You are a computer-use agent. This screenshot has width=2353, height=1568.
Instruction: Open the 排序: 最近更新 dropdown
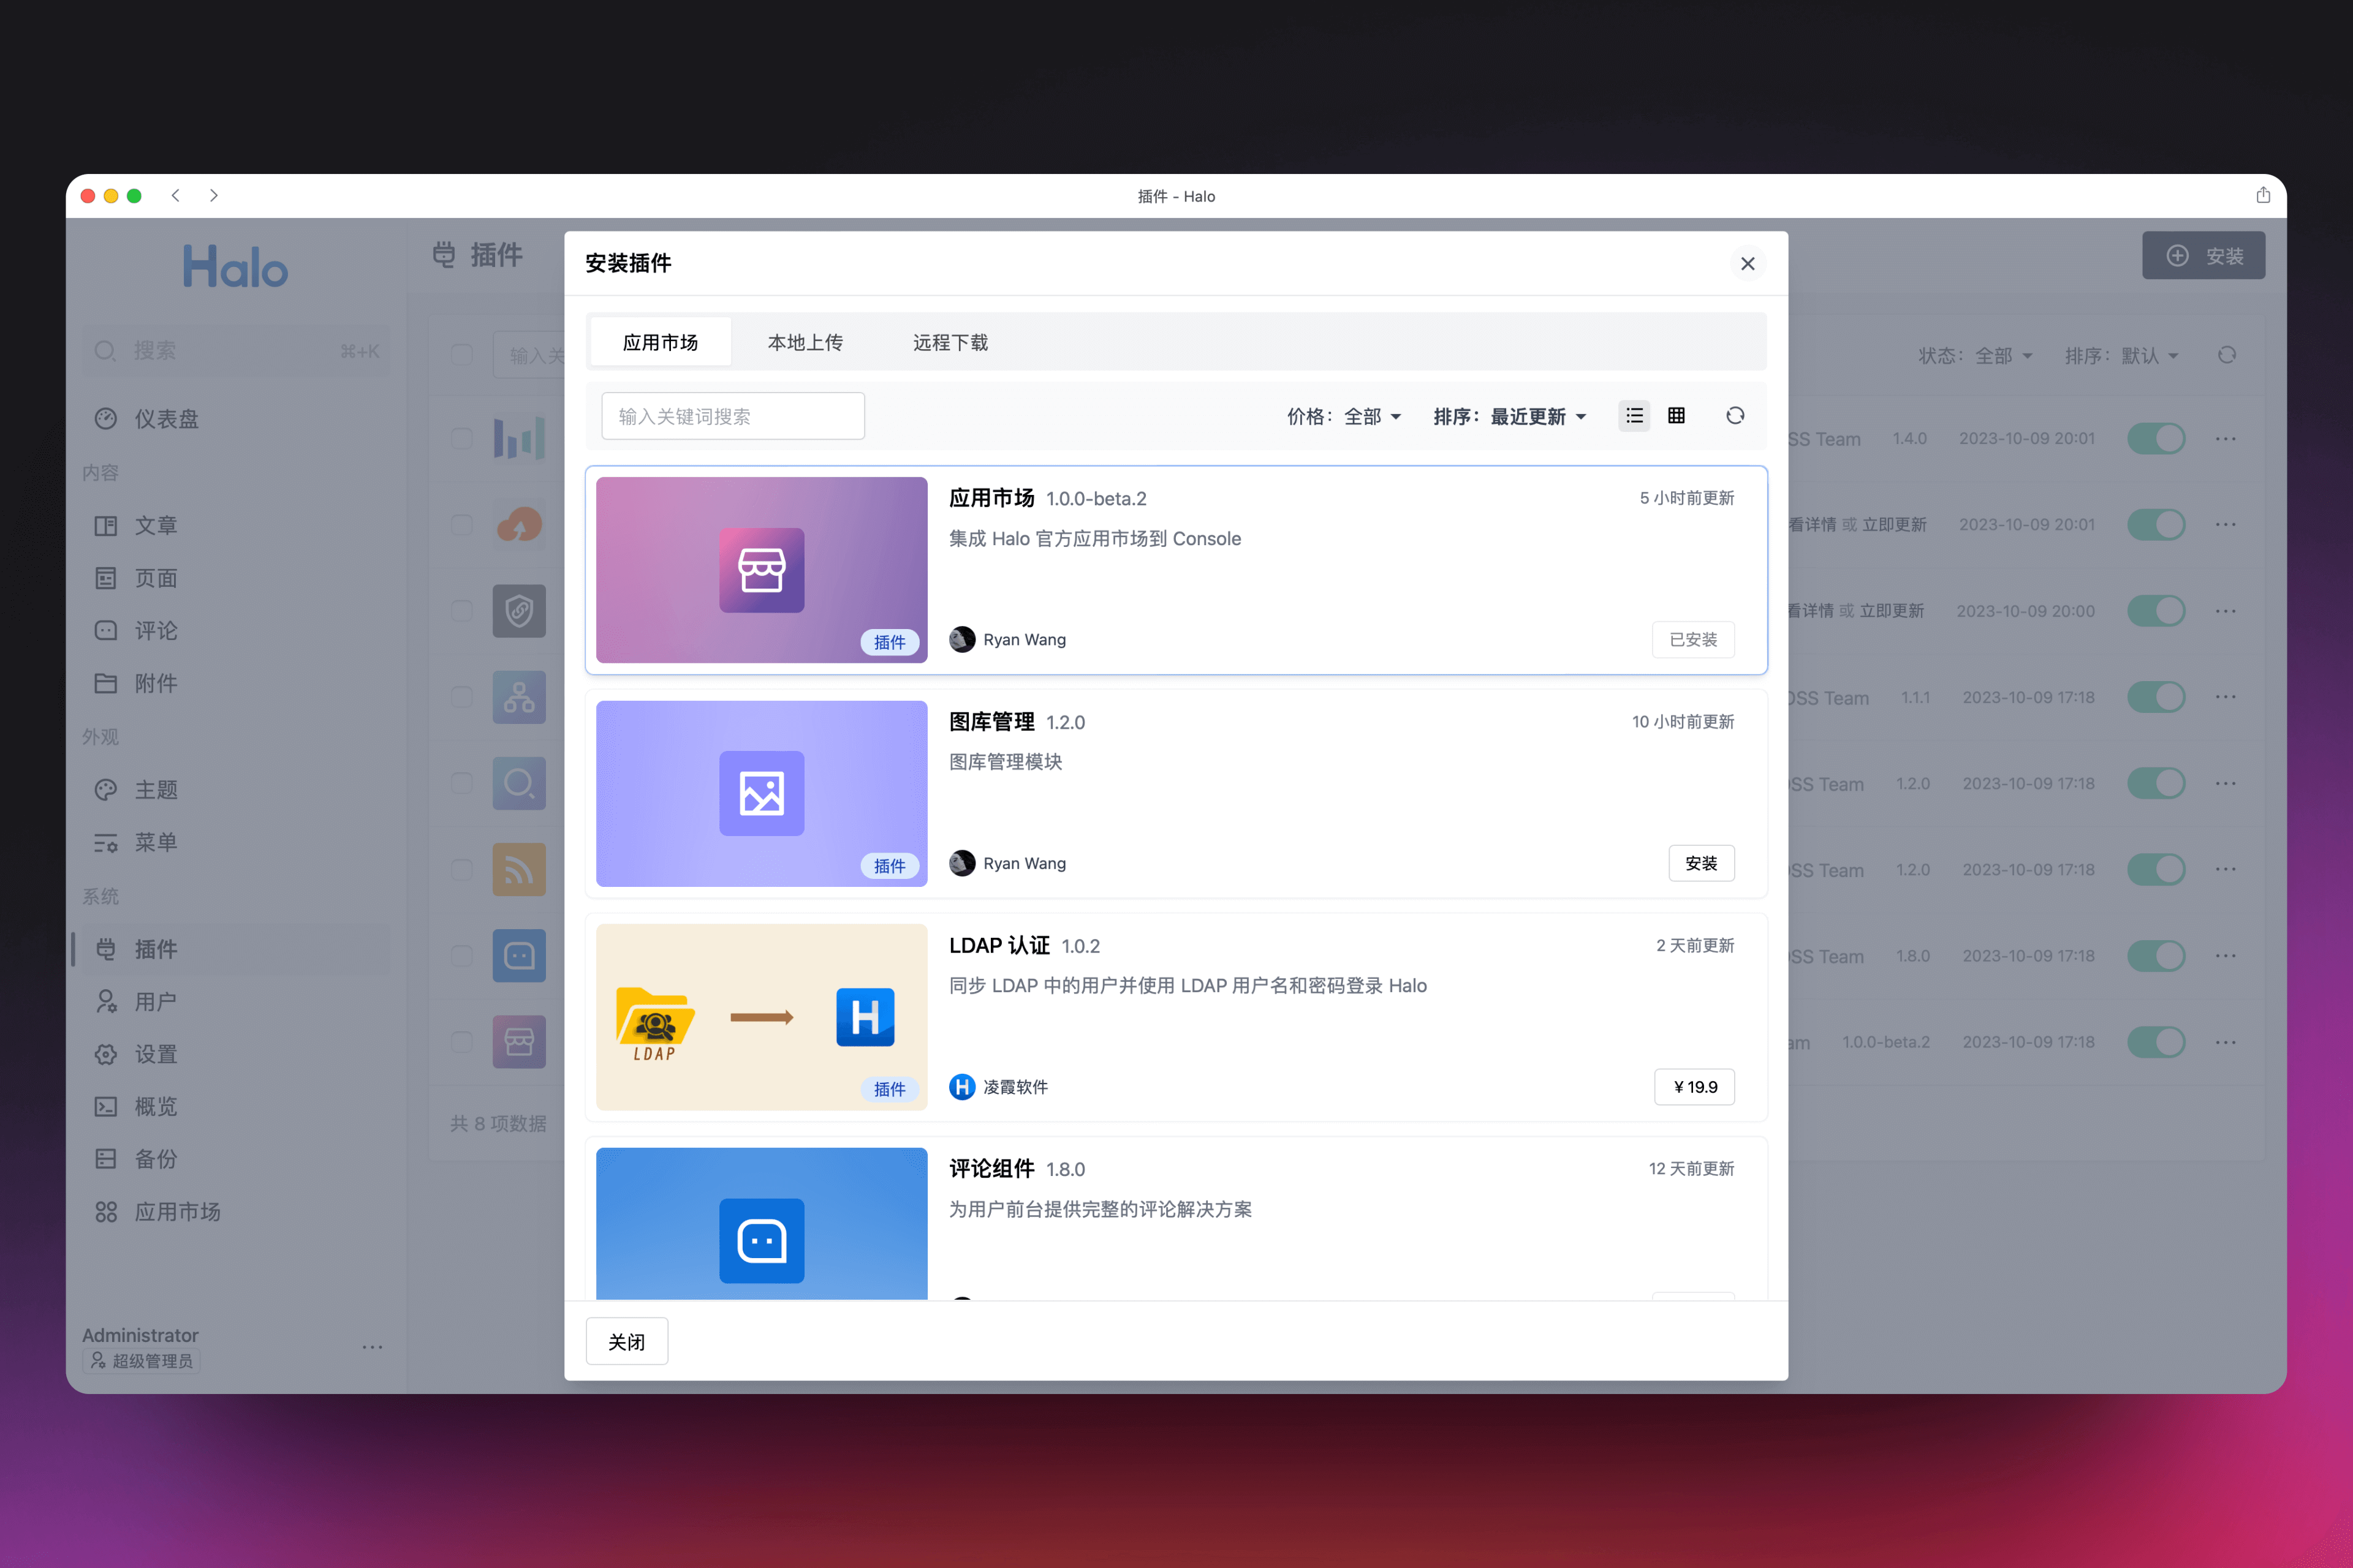[x=1510, y=416]
